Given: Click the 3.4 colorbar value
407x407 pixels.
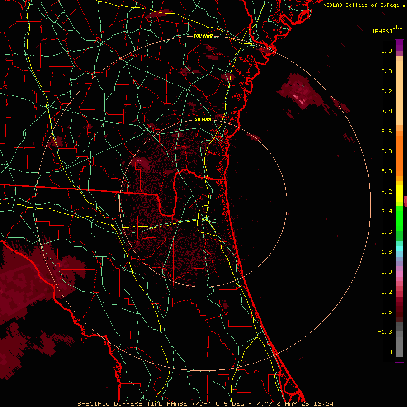Looking at the screenshot, I should click(x=387, y=212).
